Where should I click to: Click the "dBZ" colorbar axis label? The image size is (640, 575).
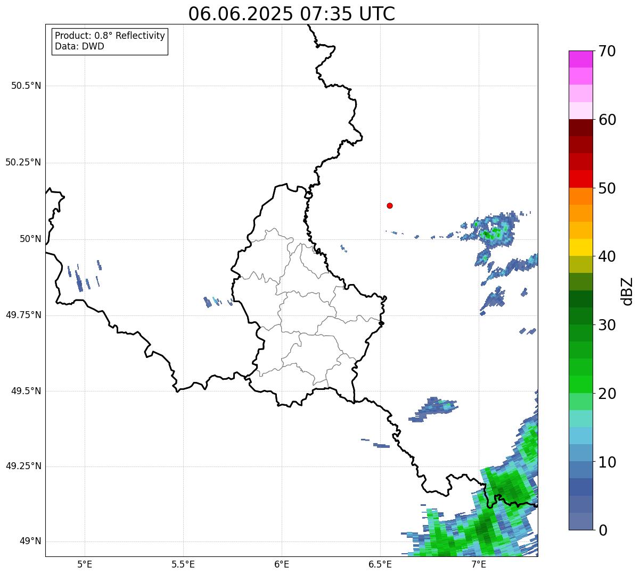pyautogui.click(x=627, y=290)
